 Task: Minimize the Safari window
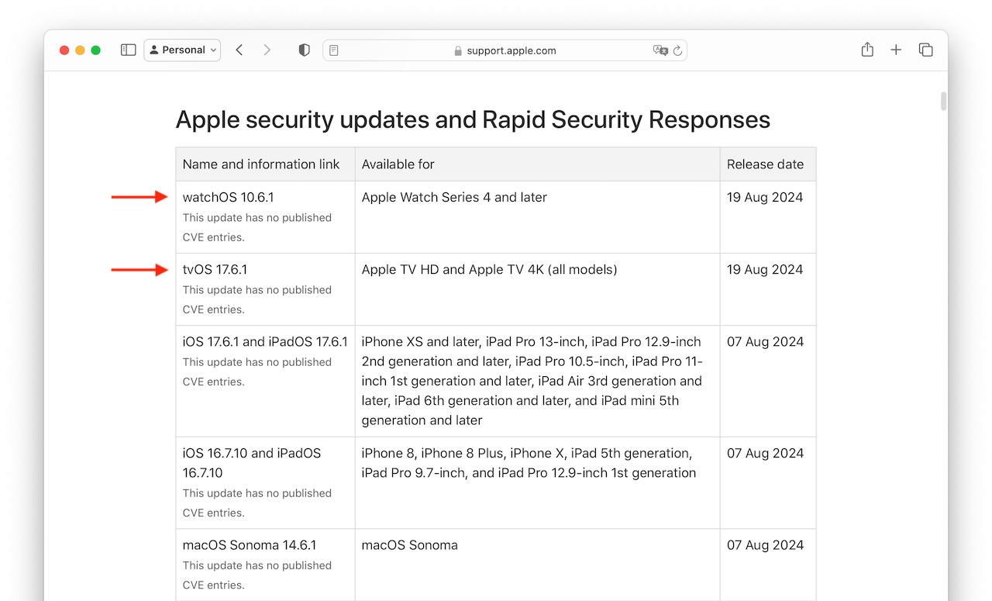click(x=80, y=50)
